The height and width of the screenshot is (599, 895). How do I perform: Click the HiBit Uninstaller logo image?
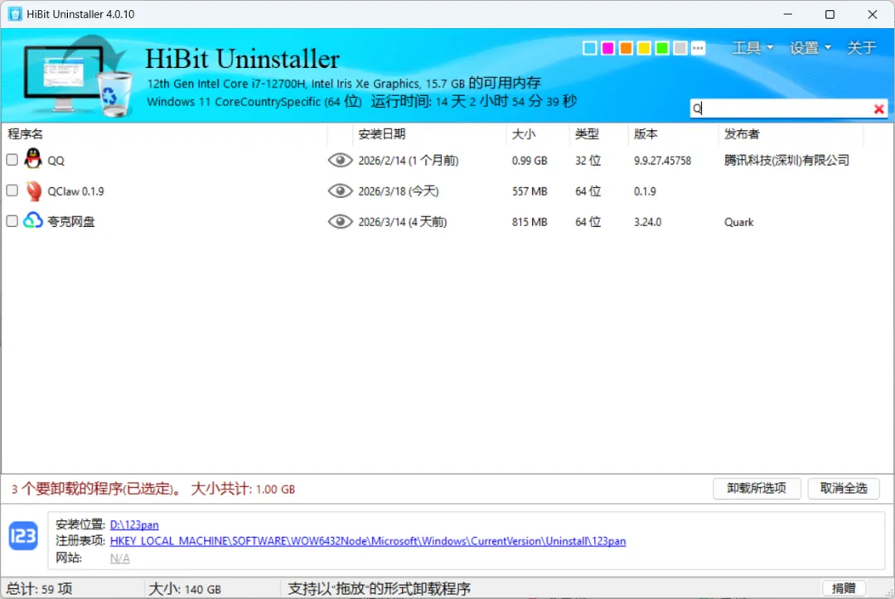[78, 77]
